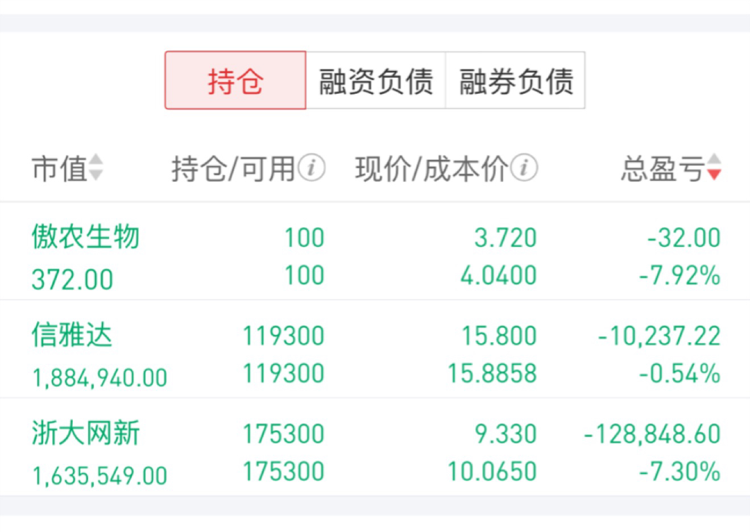Viewport: 750px width, 532px height.
Task: Sort by 市值 using its arrow icon
Action: (96, 168)
